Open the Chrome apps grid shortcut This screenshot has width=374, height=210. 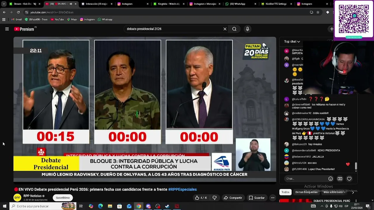[x=4, y=20]
